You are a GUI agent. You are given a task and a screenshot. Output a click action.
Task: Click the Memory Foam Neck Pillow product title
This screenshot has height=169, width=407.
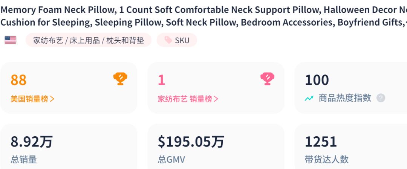[x=203, y=16]
